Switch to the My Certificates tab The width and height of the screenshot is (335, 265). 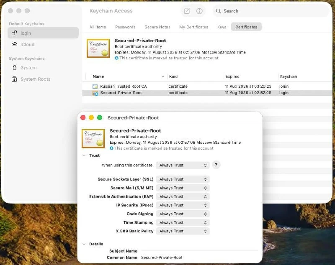193,27
